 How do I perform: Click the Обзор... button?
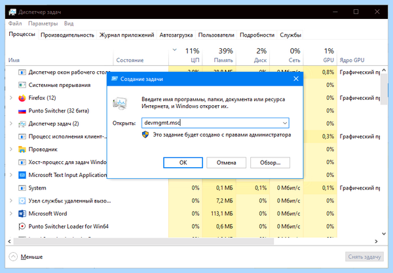click(270, 163)
